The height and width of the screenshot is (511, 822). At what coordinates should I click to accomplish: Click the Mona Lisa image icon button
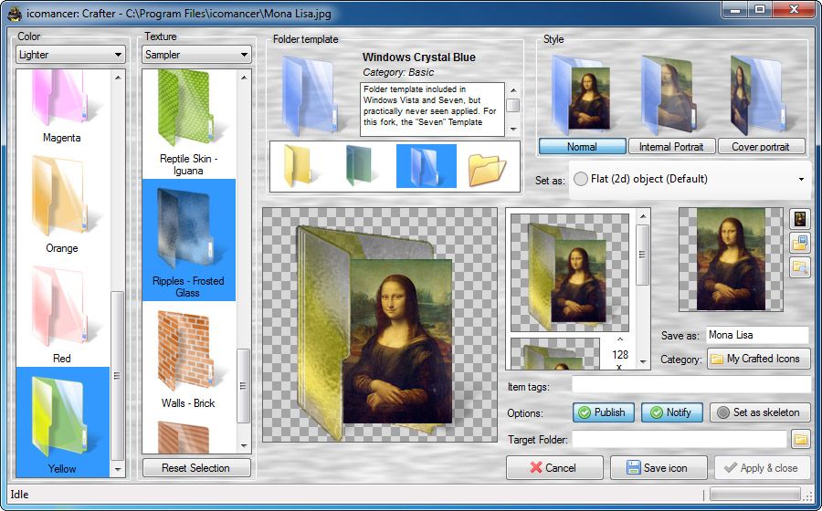800,218
